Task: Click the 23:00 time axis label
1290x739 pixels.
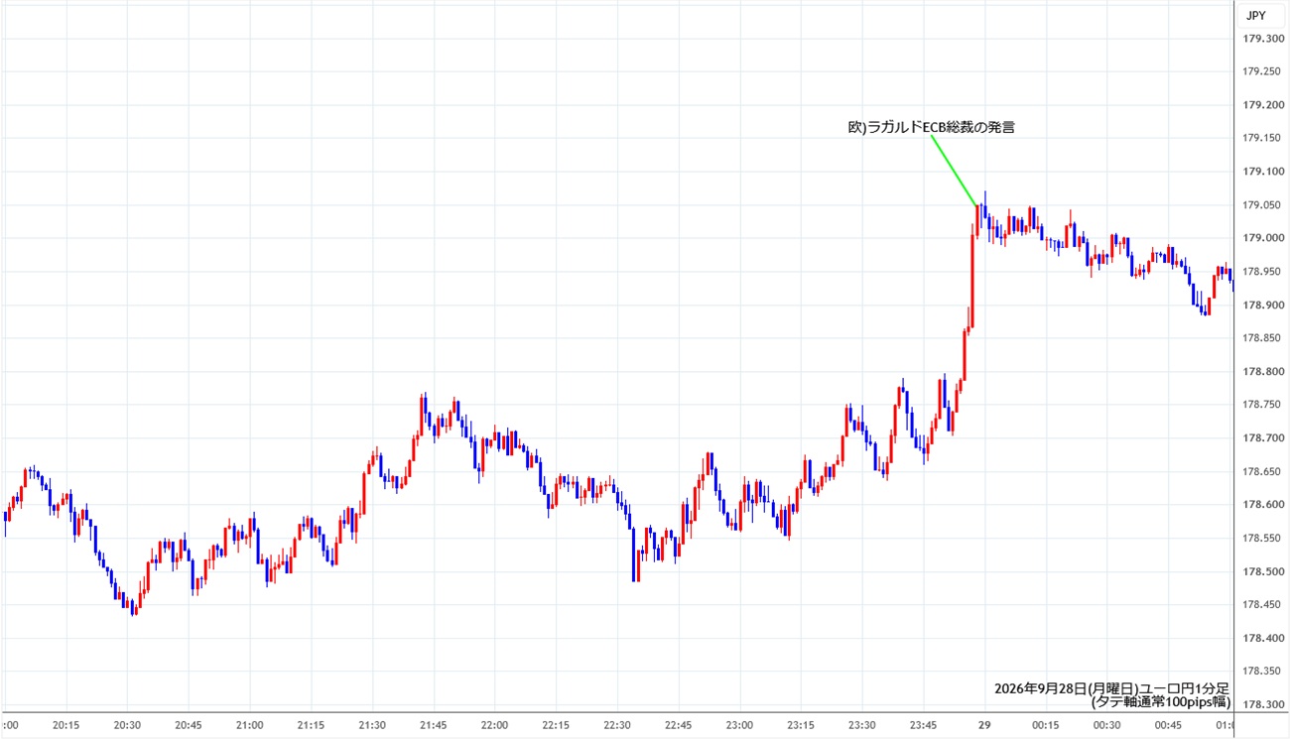Action: point(739,726)
